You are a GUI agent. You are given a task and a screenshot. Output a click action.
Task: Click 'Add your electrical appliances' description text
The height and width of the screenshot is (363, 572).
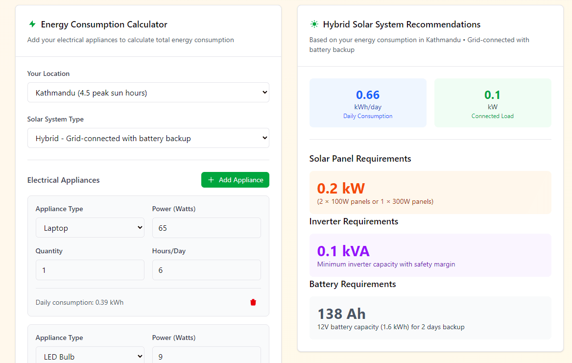[x=131, y=40]
